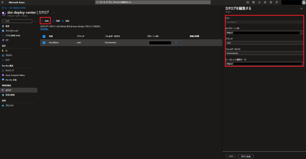Click the キャンセル button
The width and height of the screenshot is (306, 159).
[246, 156]
